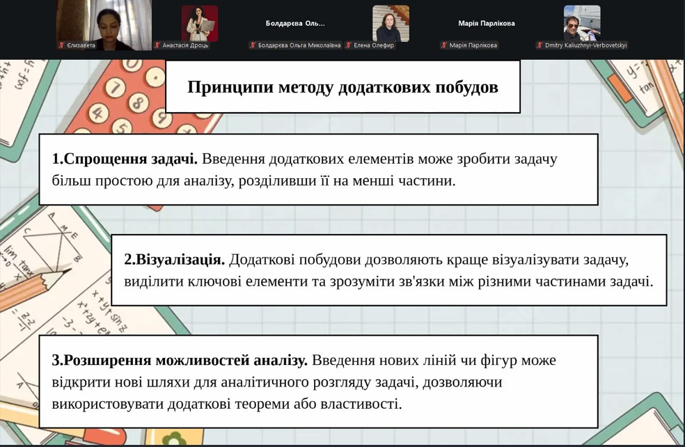Click the Спрощення задачі text box
The width and height of the screenshot is (685, 447).
click(318, 169)
